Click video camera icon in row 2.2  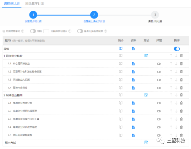coord(159,111)
